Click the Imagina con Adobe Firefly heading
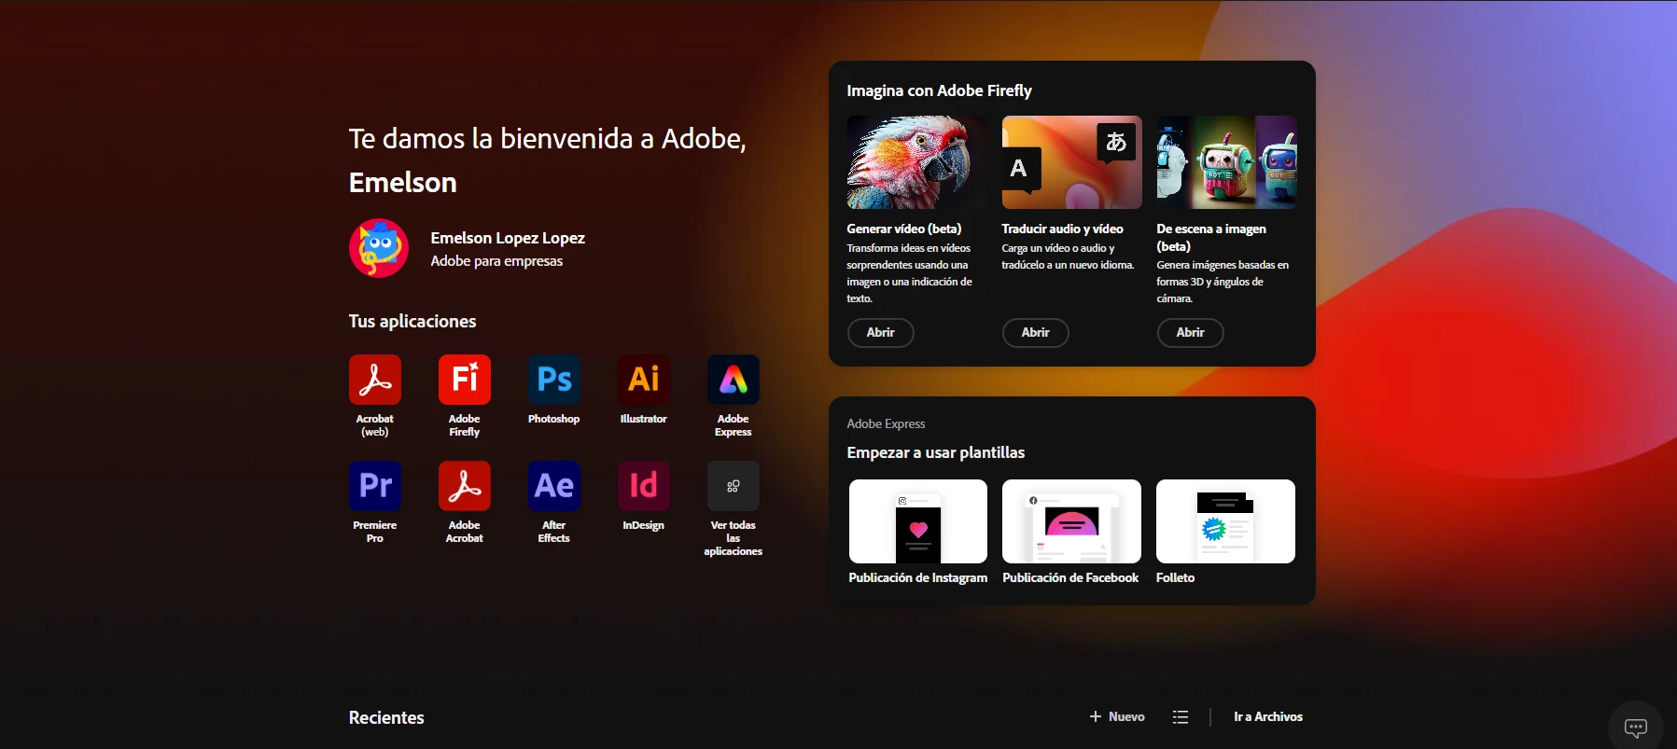The image size is (1677, 749). (x=939, y=90)
